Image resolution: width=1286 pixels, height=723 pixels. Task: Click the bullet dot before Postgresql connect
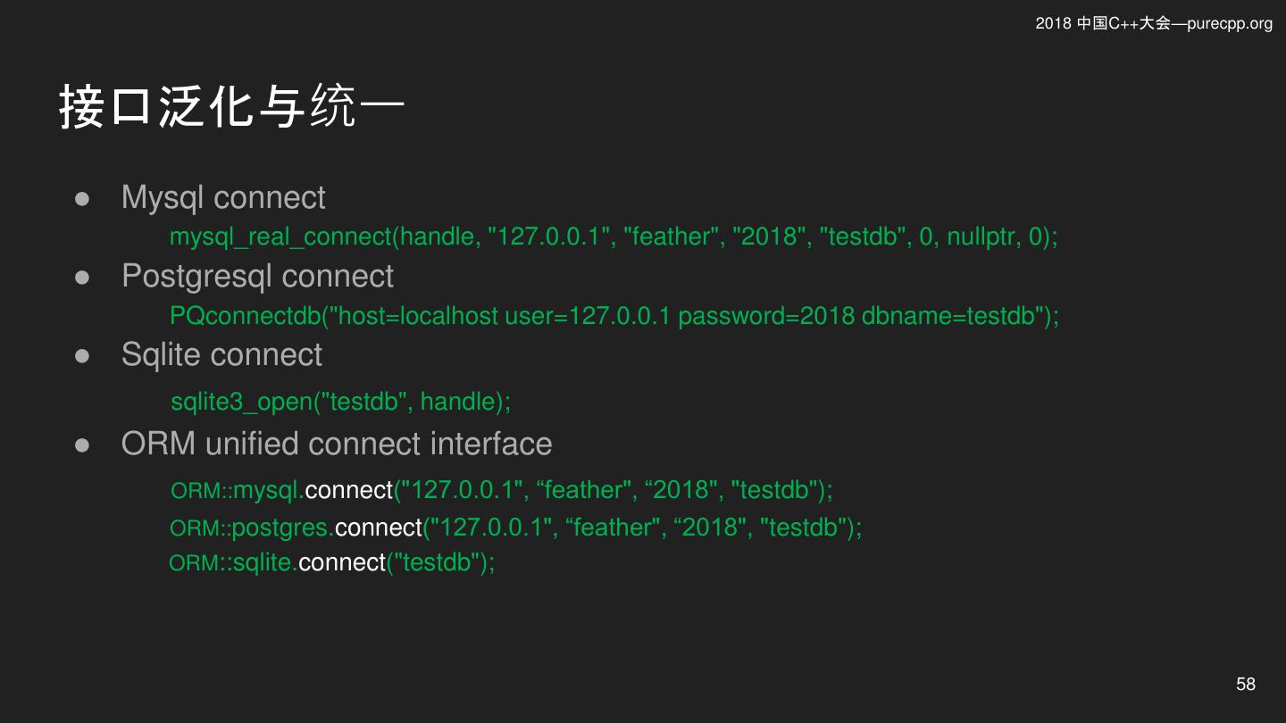coord(82,278)
